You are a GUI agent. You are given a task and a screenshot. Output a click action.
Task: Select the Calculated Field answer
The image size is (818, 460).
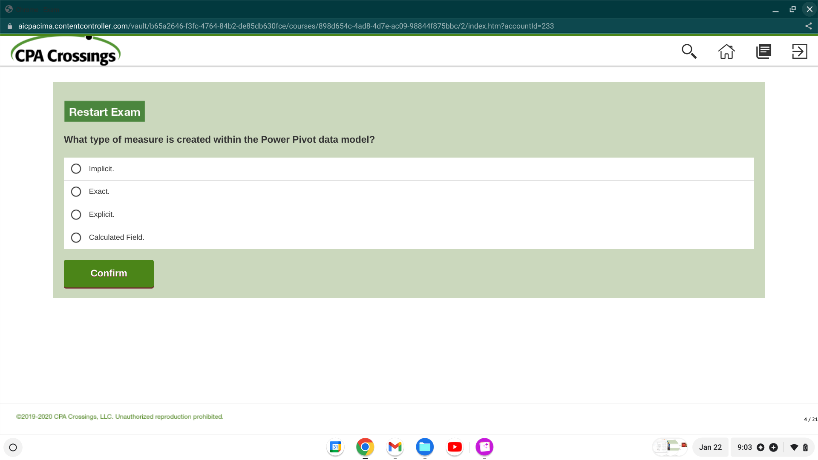pos(76,237)
